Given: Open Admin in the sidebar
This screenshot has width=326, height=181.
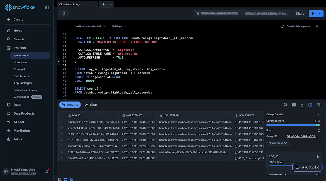Looking at the screenshot, I should coord(18,139).
